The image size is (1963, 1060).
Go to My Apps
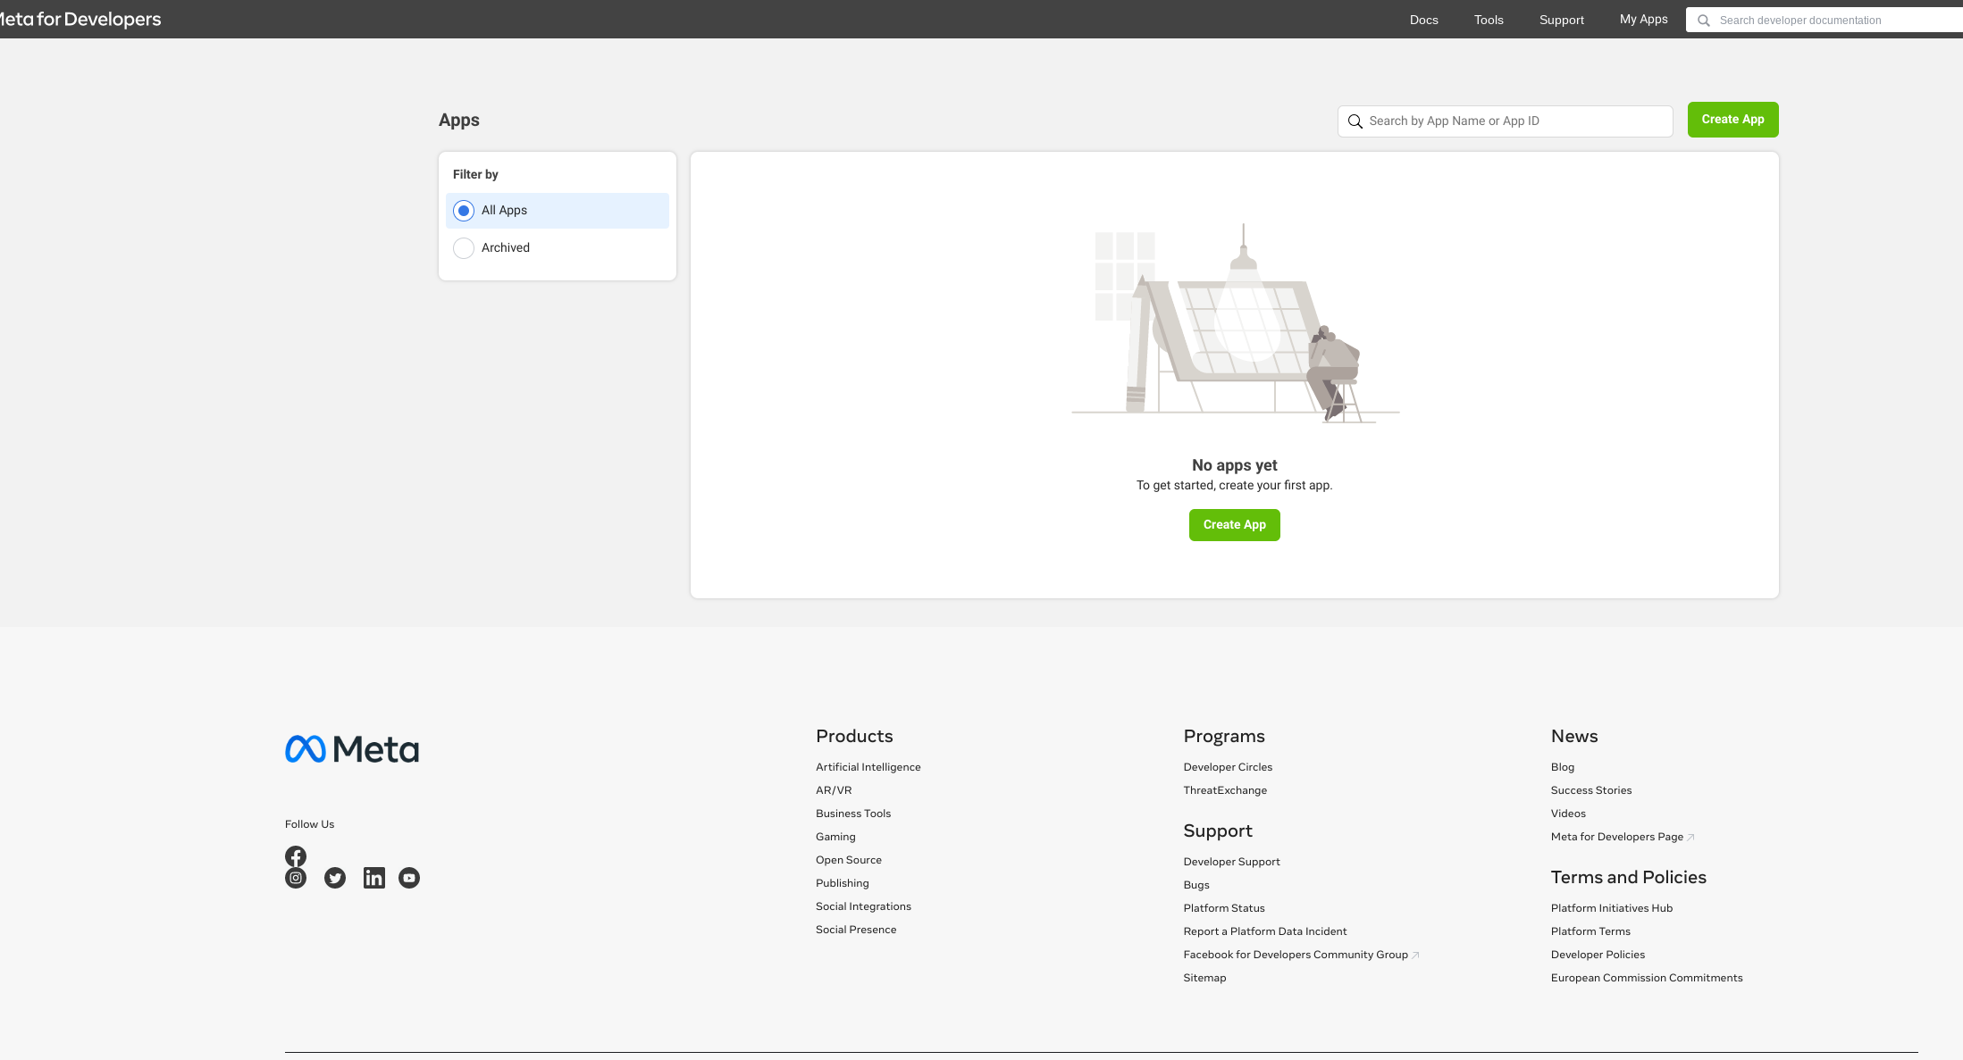(1643, 20)
